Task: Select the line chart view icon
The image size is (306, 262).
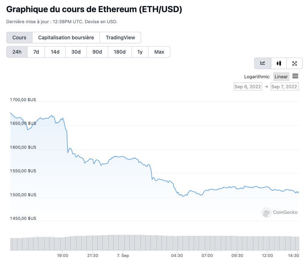Action: [x=262, y=63]
